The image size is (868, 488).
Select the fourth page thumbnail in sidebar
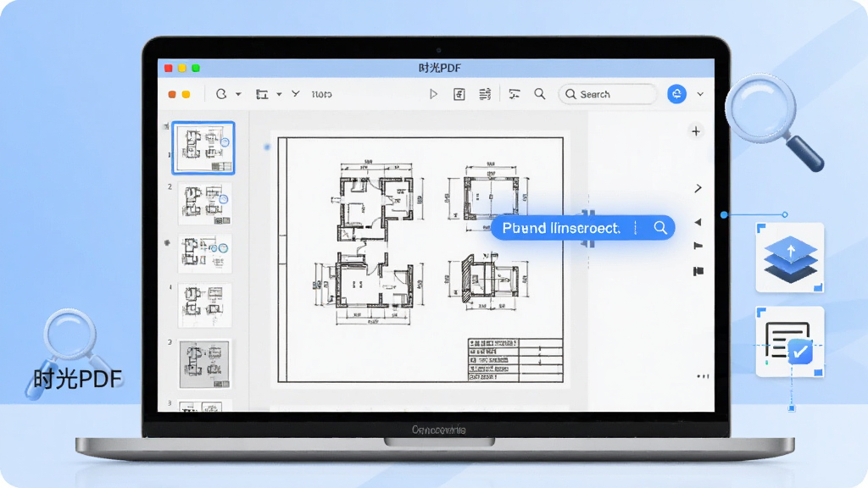(x=204, y=305)
